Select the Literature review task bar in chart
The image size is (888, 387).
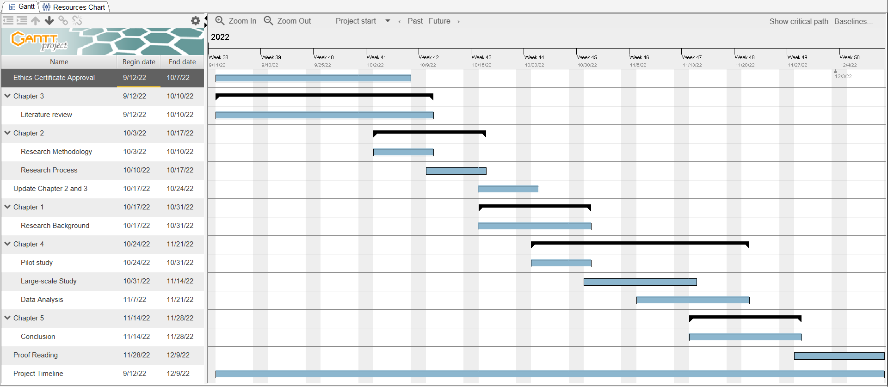tap(324, 115)
